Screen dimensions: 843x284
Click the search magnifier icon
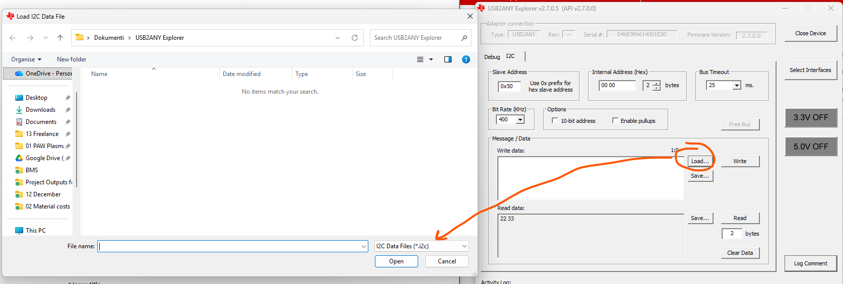[464, 38]
